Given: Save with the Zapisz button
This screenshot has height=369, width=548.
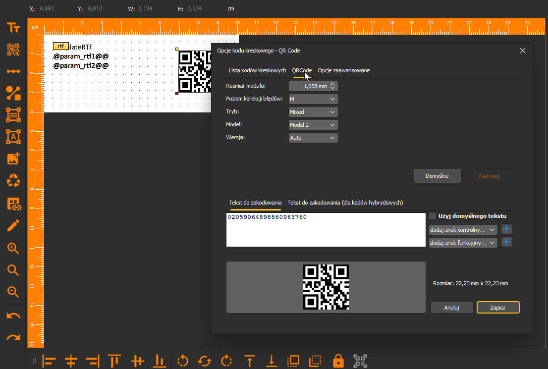Looking at the screenshot, I should (x=497, y=308).
